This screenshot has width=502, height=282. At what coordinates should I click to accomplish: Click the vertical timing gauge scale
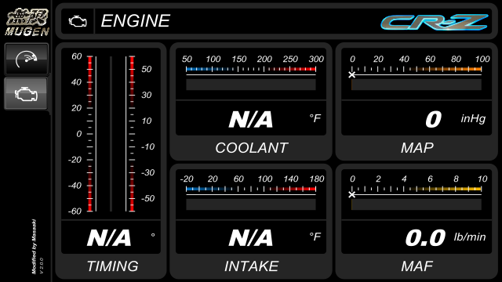pyautogui.click(x=111, y=134)
